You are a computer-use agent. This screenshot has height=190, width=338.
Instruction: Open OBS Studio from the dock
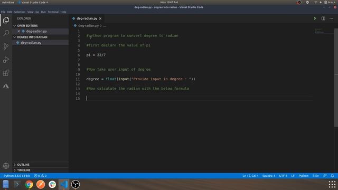76,184
